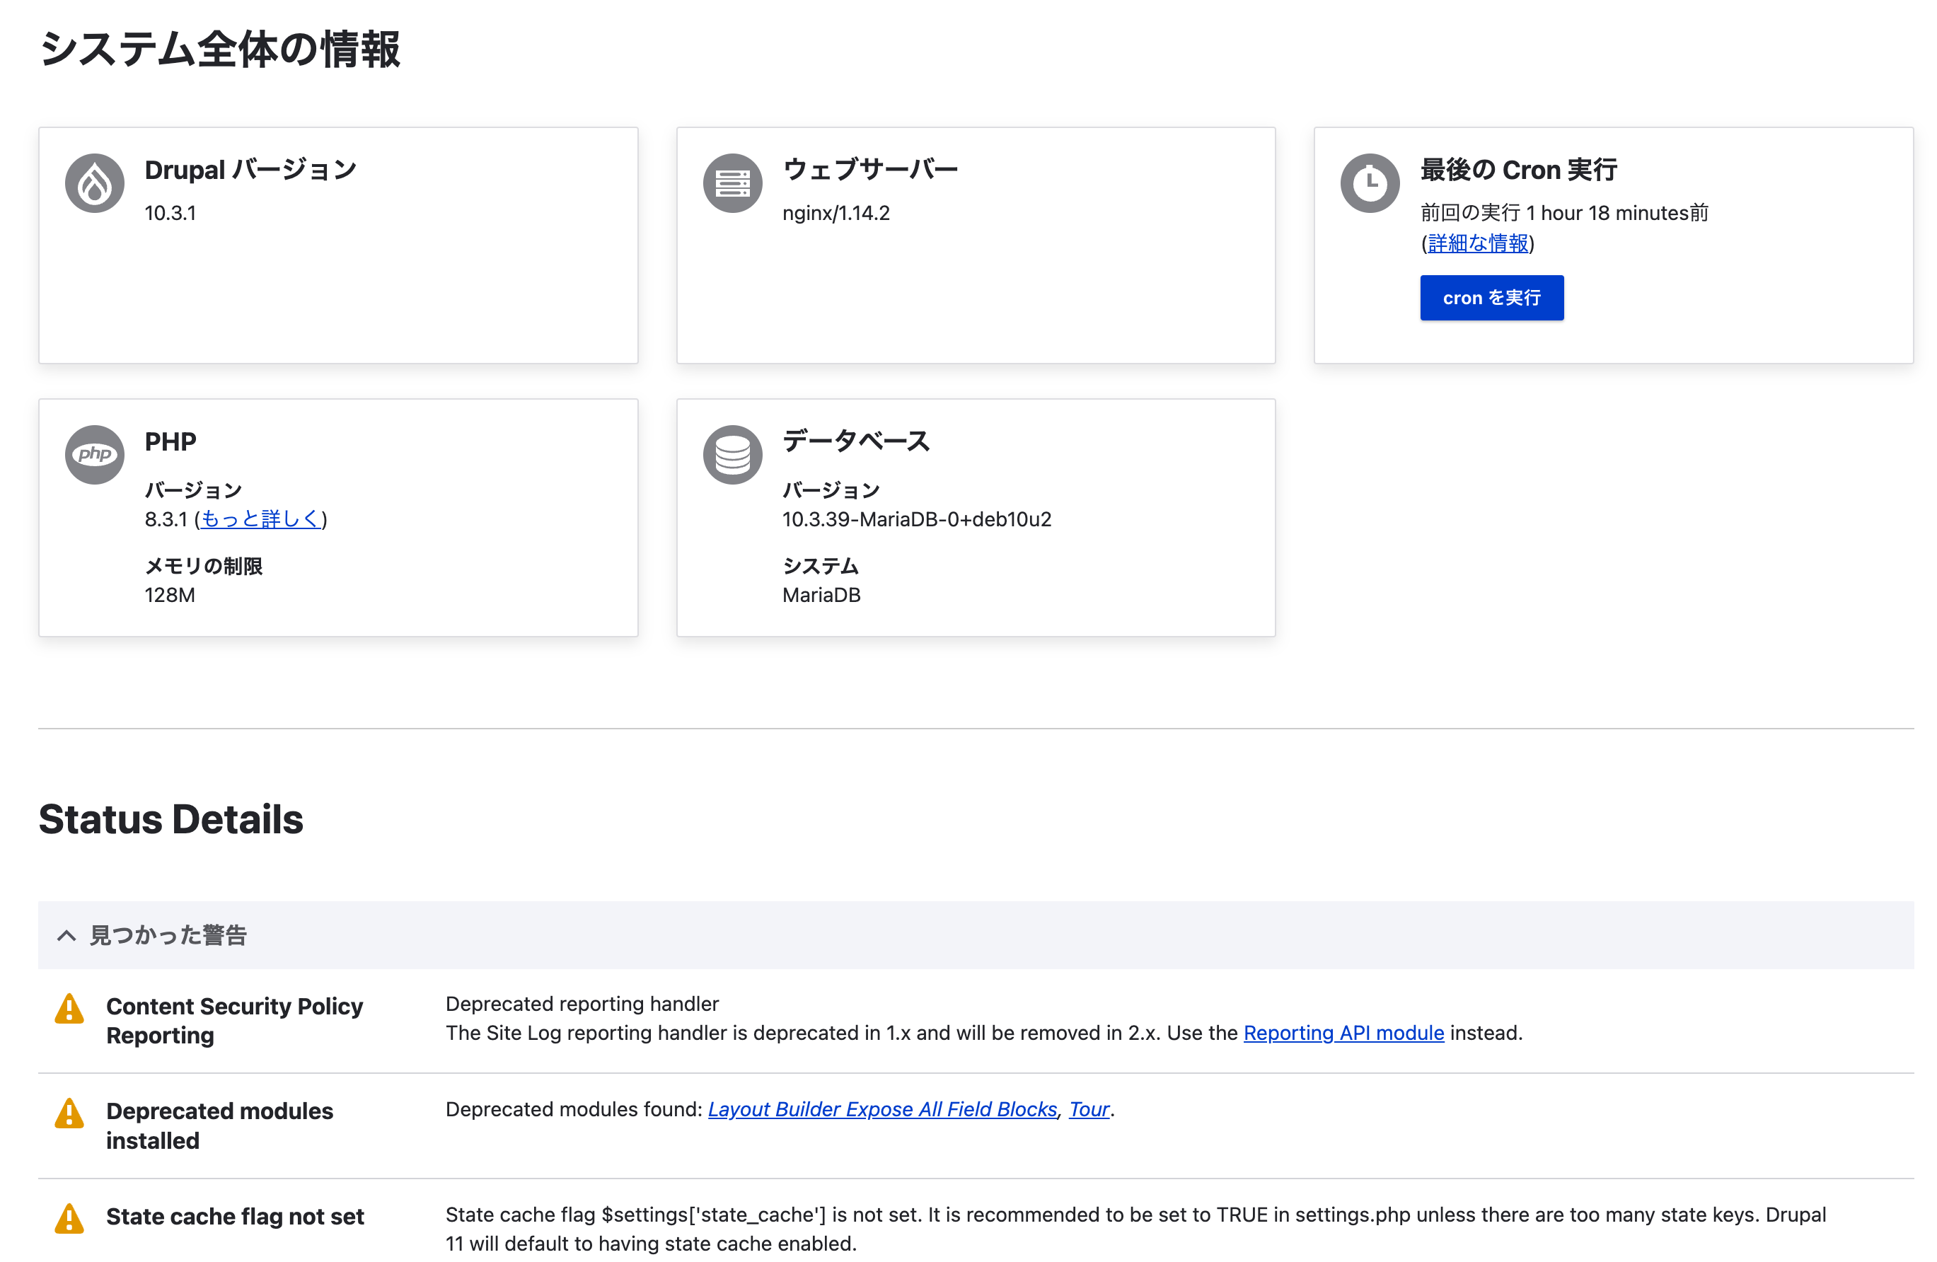Click the データベース card's バージョン label
Screen dimensions: 1937x1262
[831, 490]
